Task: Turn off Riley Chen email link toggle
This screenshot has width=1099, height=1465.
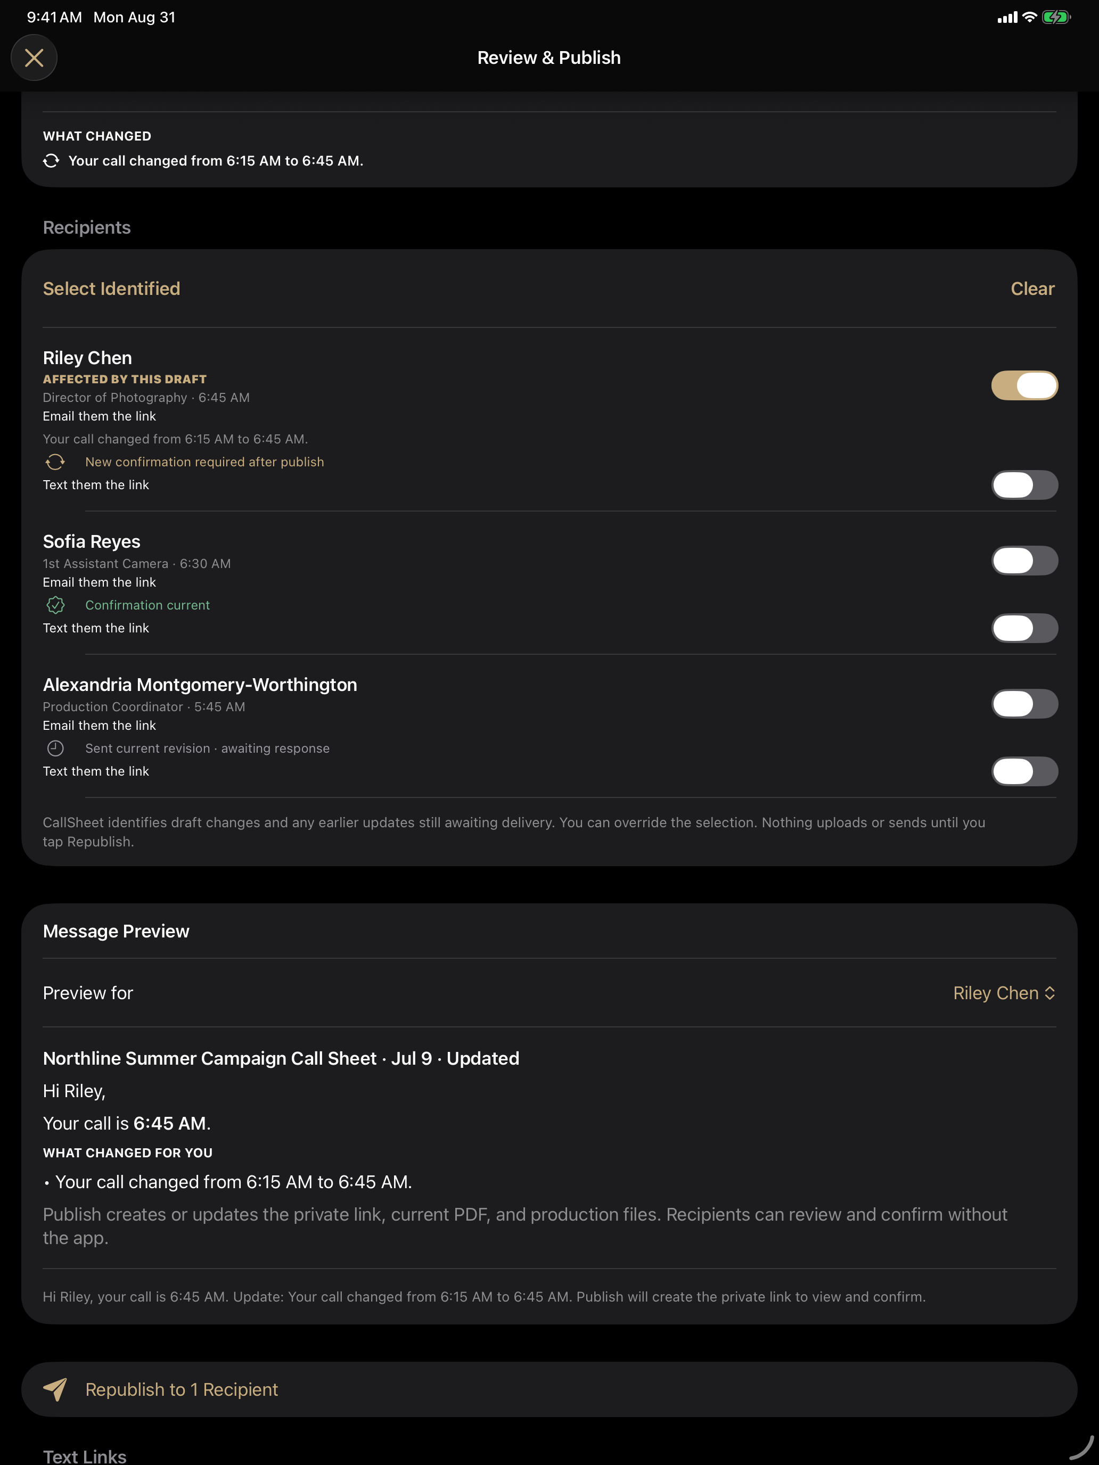Action: coord(1024,385)
